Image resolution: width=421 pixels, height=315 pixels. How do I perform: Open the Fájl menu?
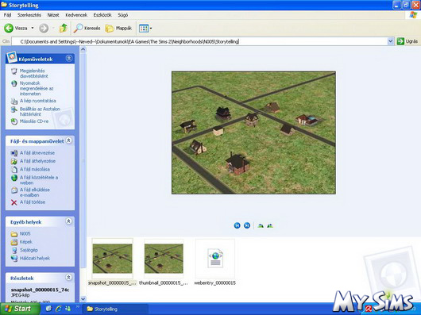pyautogui.click(x=7, y=15)
